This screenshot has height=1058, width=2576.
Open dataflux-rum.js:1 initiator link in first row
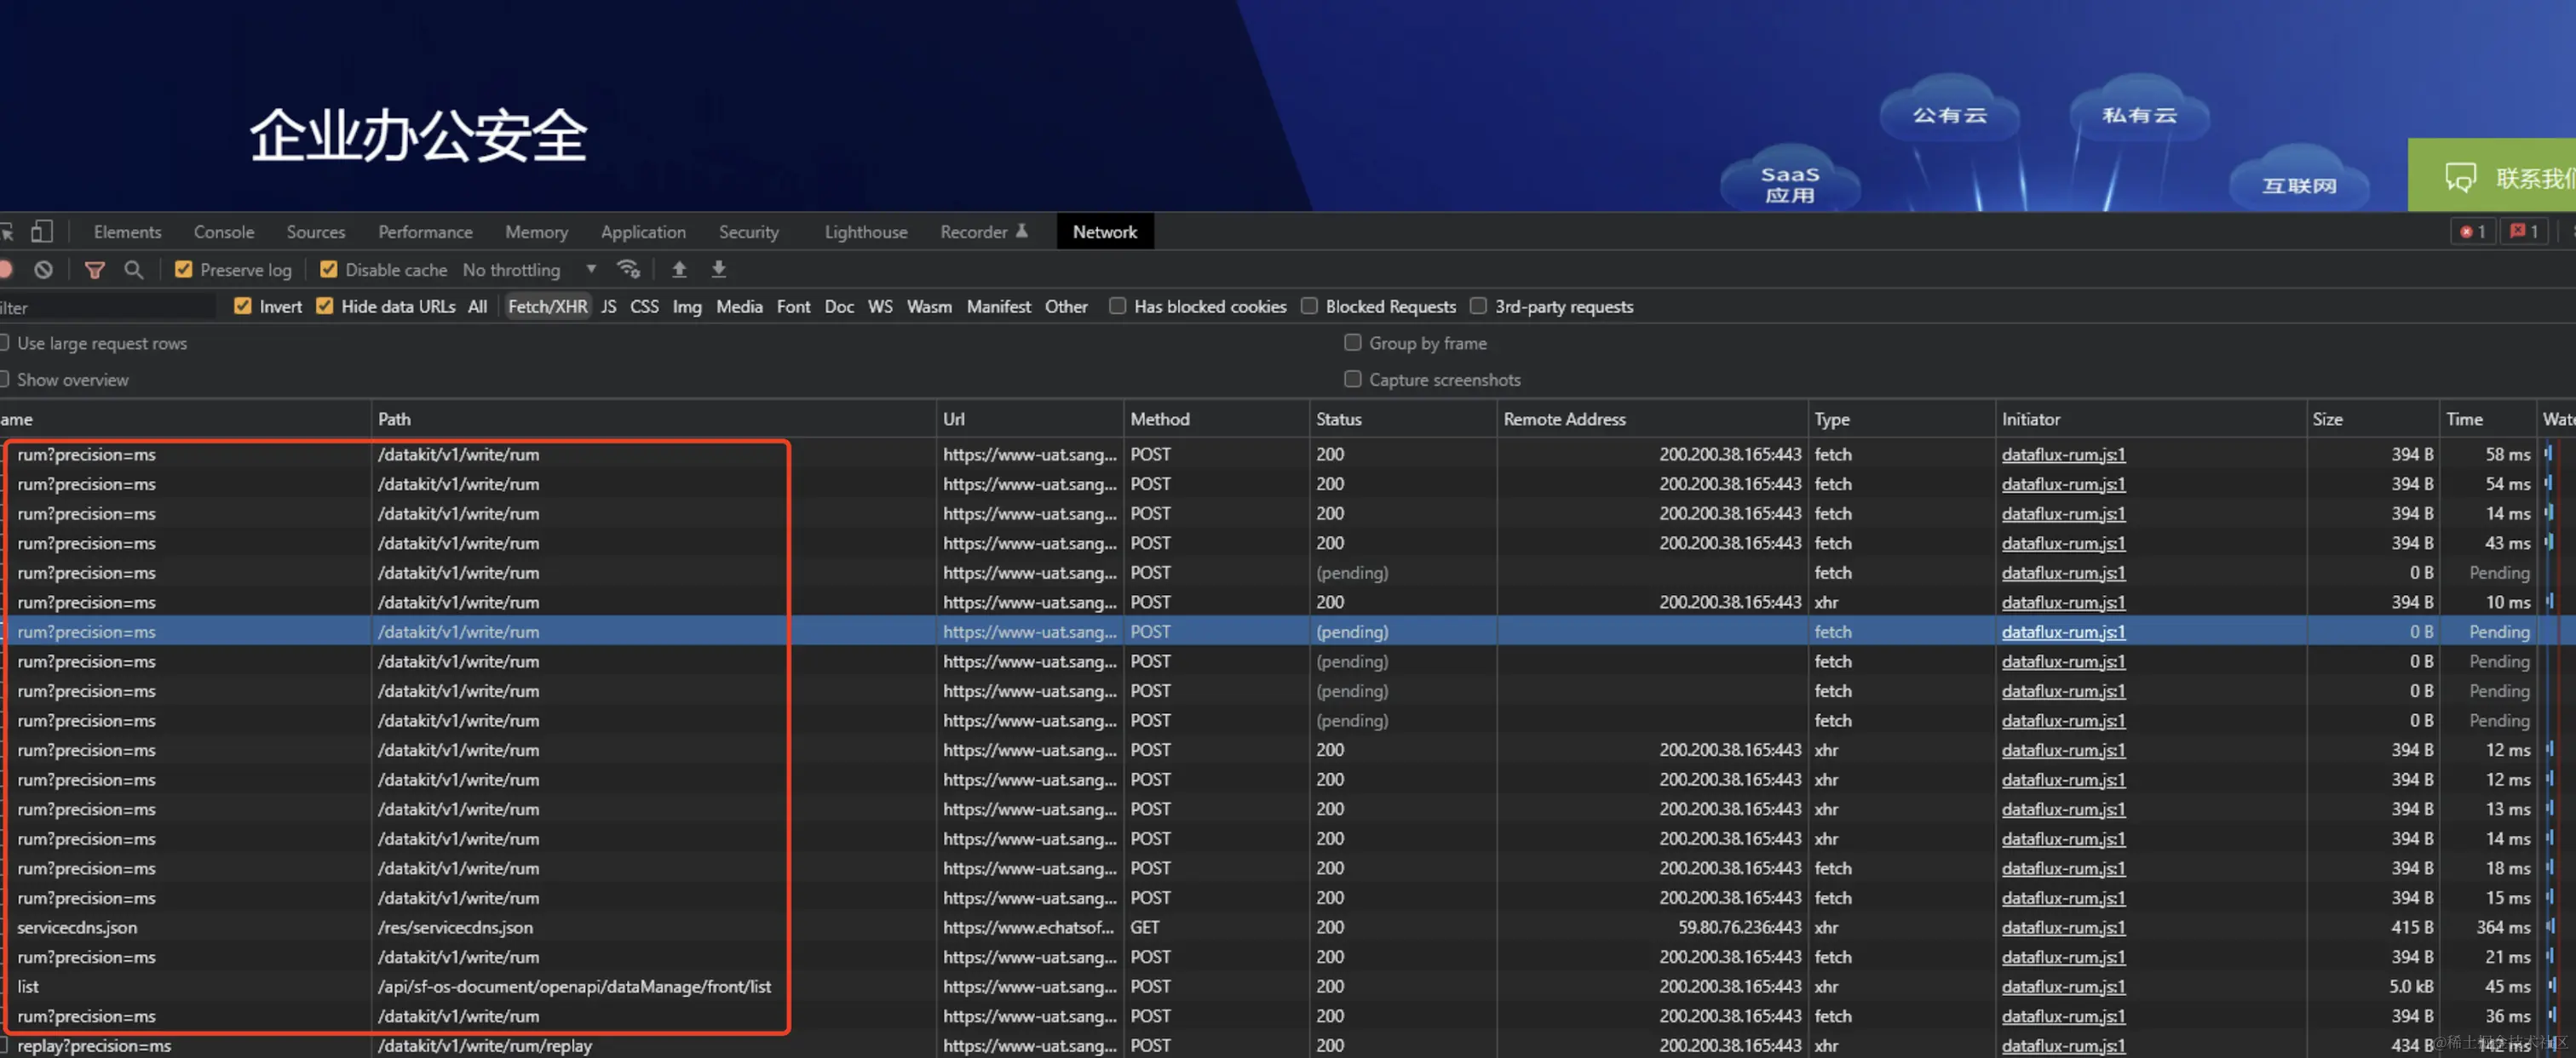pos(2062,455)
